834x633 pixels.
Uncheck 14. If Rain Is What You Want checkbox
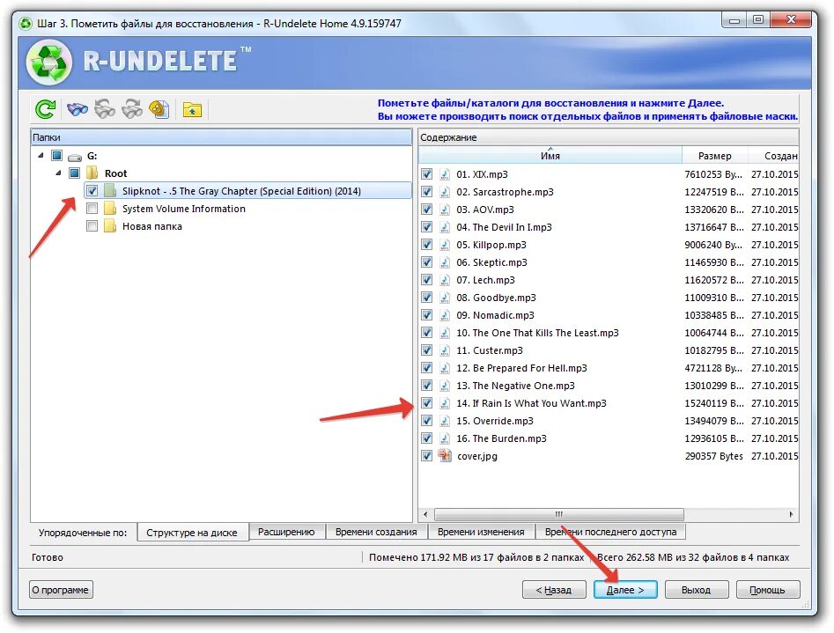click(x=426, y=402)
